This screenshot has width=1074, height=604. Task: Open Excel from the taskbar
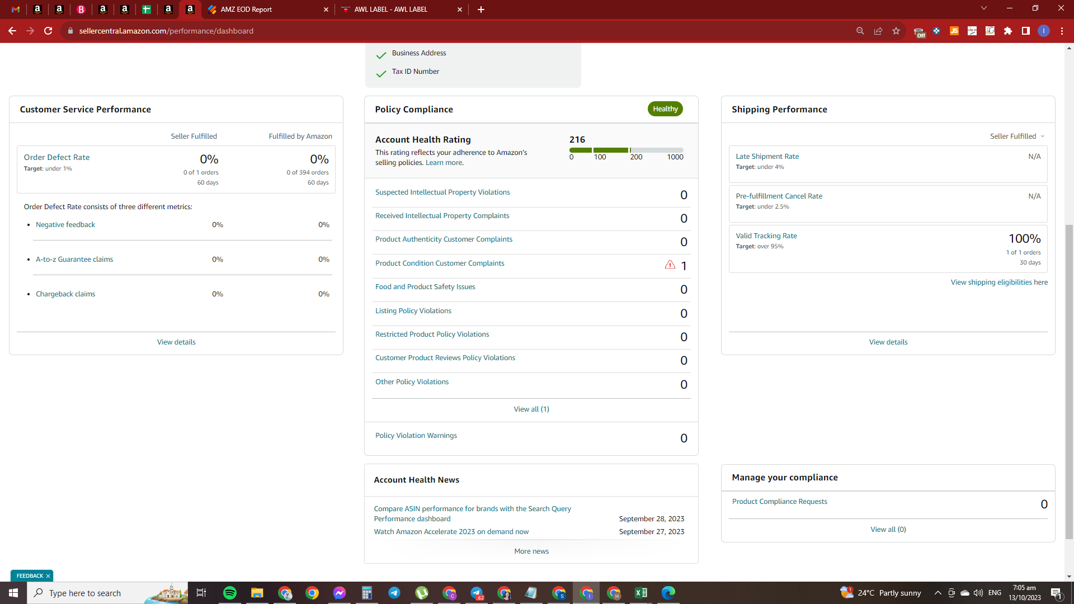[x=641, y=593]
